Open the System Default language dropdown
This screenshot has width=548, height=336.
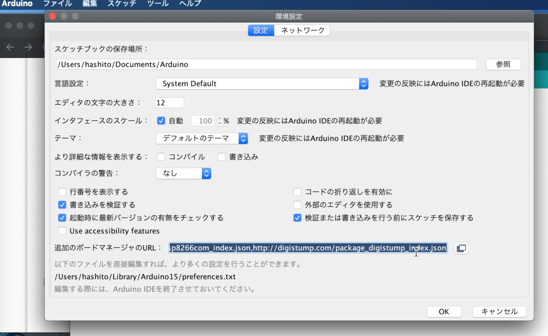pyautogui.click(x=262, y=84)
